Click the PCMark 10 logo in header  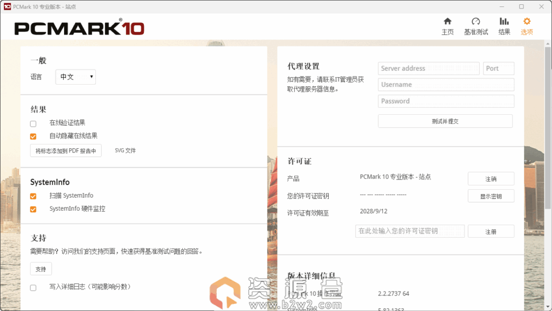pyautogui.click(x=79, y=28)
